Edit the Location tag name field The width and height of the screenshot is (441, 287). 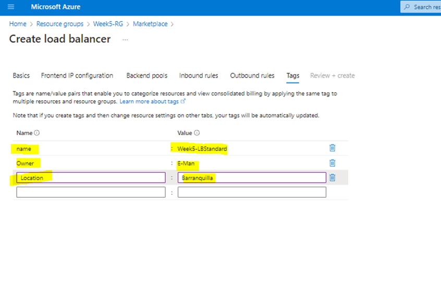(91, 178)
